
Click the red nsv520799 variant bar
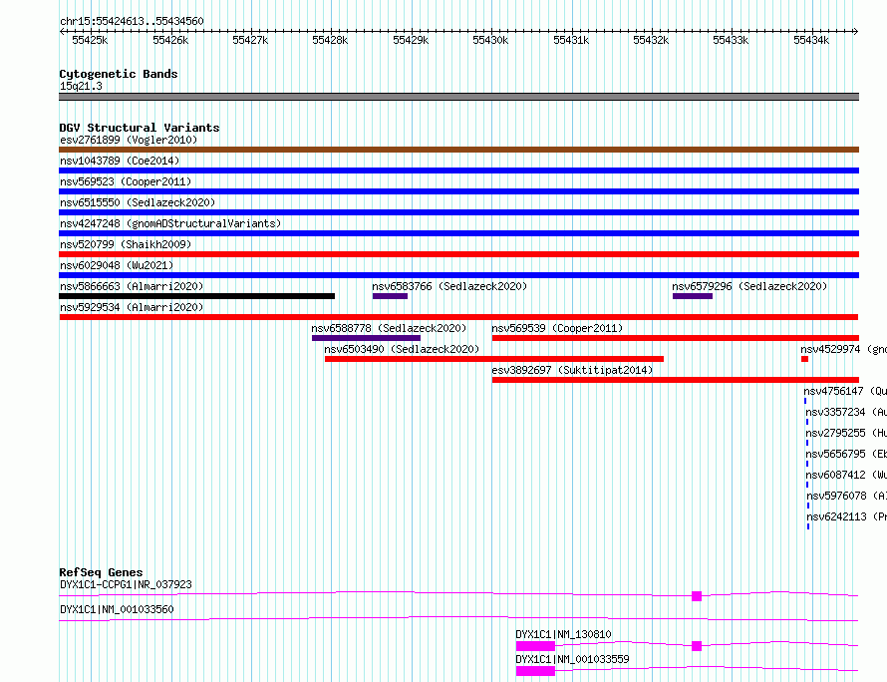(458, 254)
